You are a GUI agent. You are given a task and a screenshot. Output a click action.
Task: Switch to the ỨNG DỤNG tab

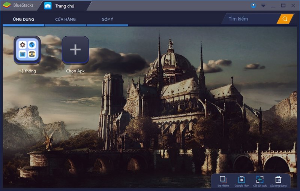point(24,19)
